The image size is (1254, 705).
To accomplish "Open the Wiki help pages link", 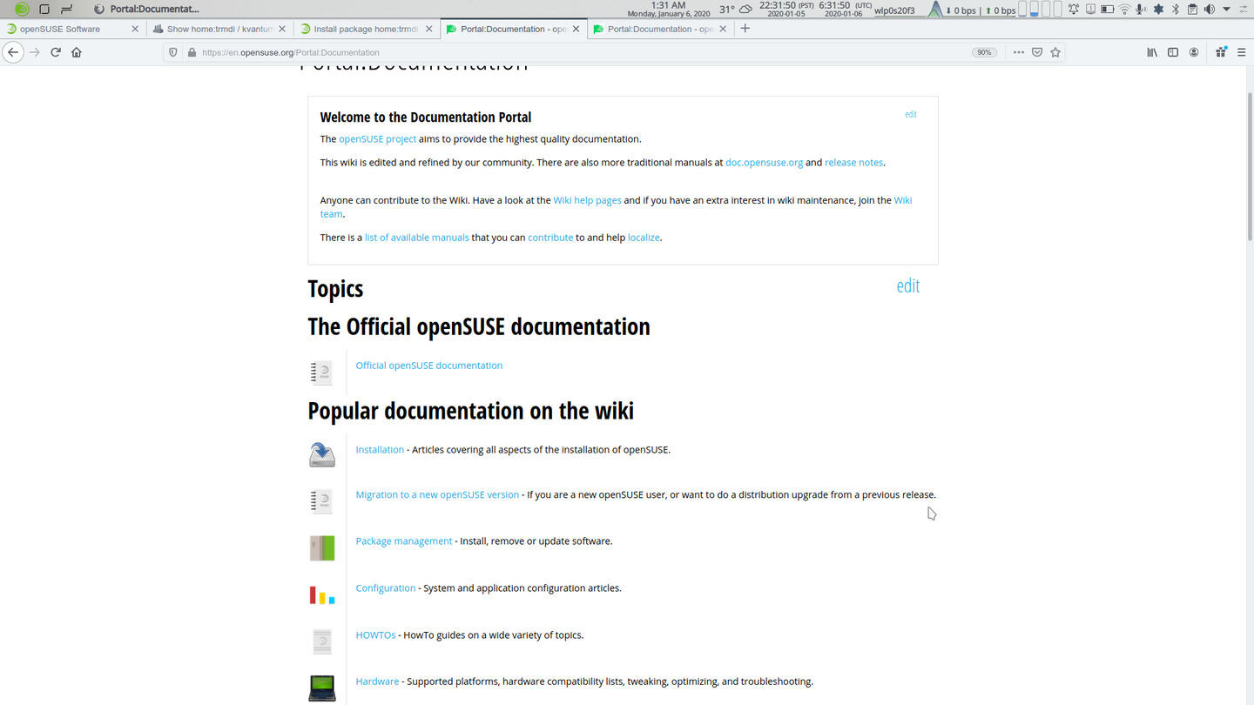I will (x=587, y=200).
